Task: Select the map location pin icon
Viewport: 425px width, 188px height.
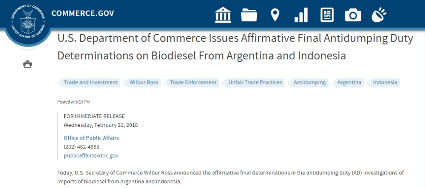Action: point(275,15)
